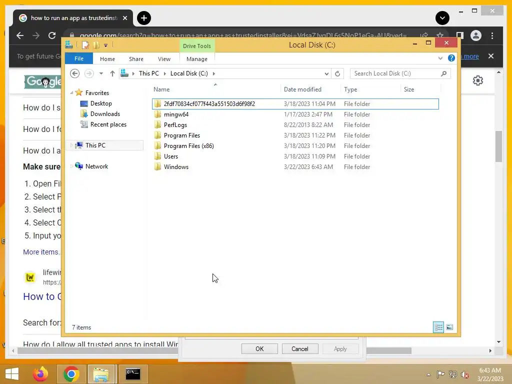
Task: Select the PerfLogs folder
Action: [x=295, y=124]
